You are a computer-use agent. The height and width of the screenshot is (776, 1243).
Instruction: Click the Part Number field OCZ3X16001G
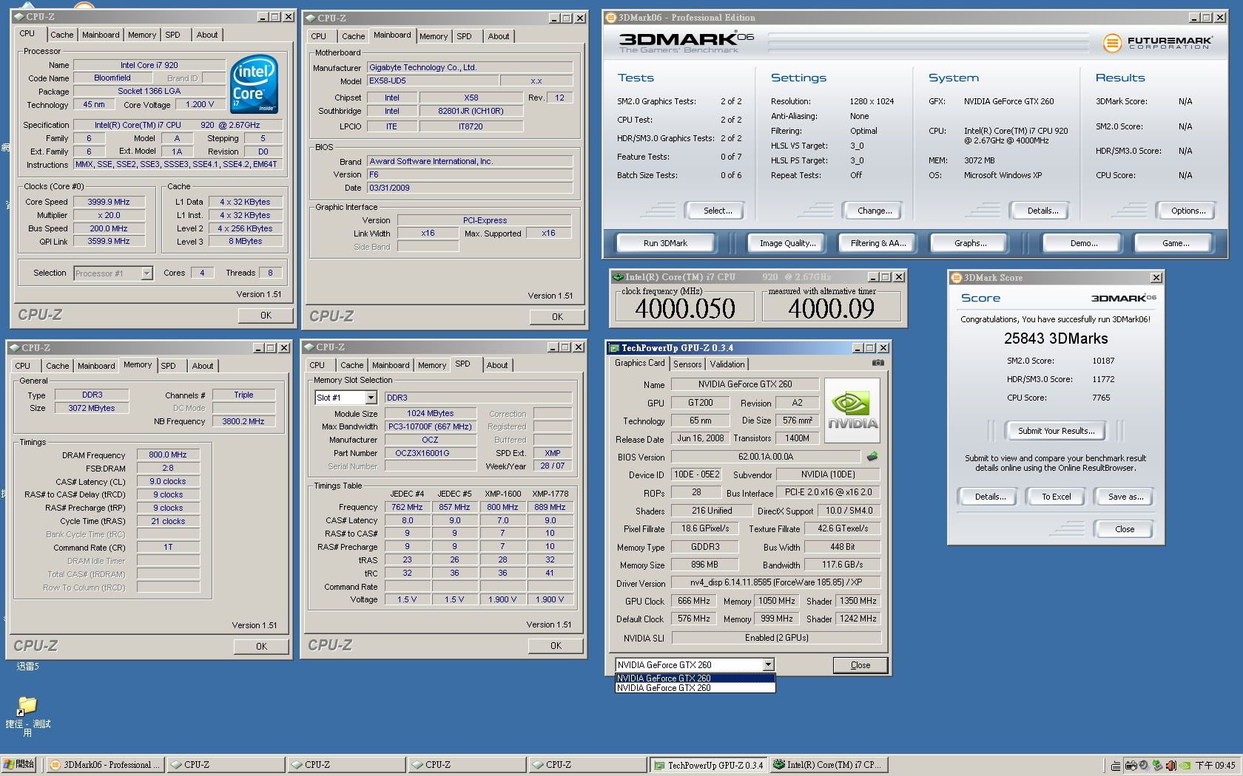coord(430,453)
